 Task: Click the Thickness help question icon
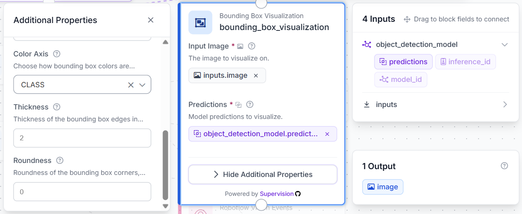tap(57, 107)
